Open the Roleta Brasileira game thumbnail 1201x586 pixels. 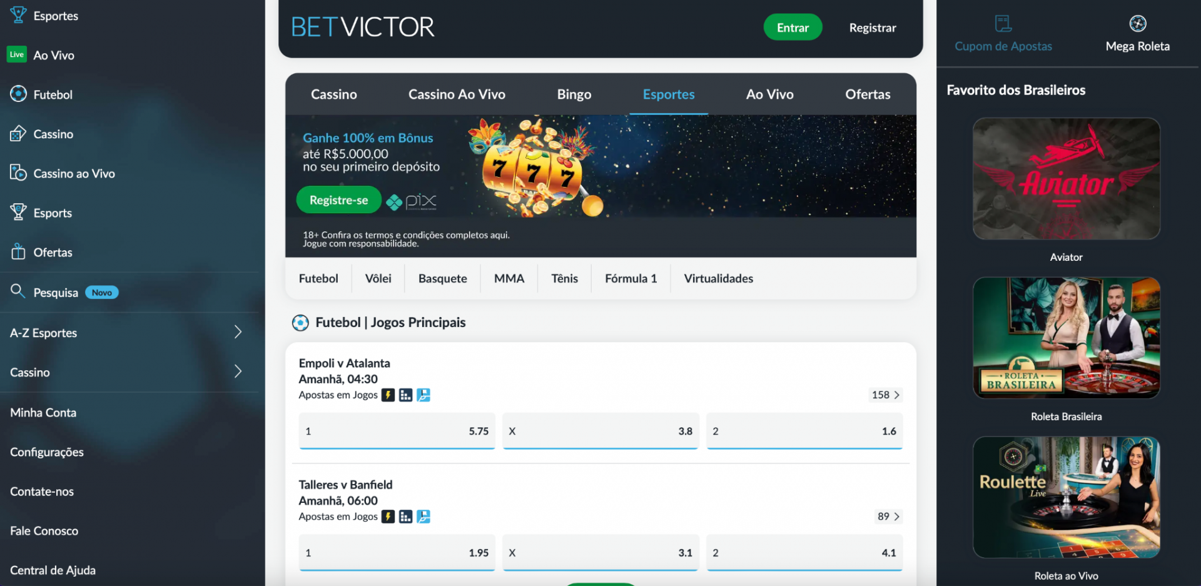(x=1066, y=338)
